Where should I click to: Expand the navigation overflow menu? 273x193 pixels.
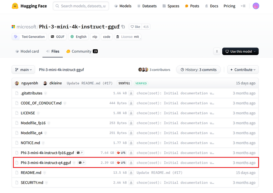click(x=243, y=6)
